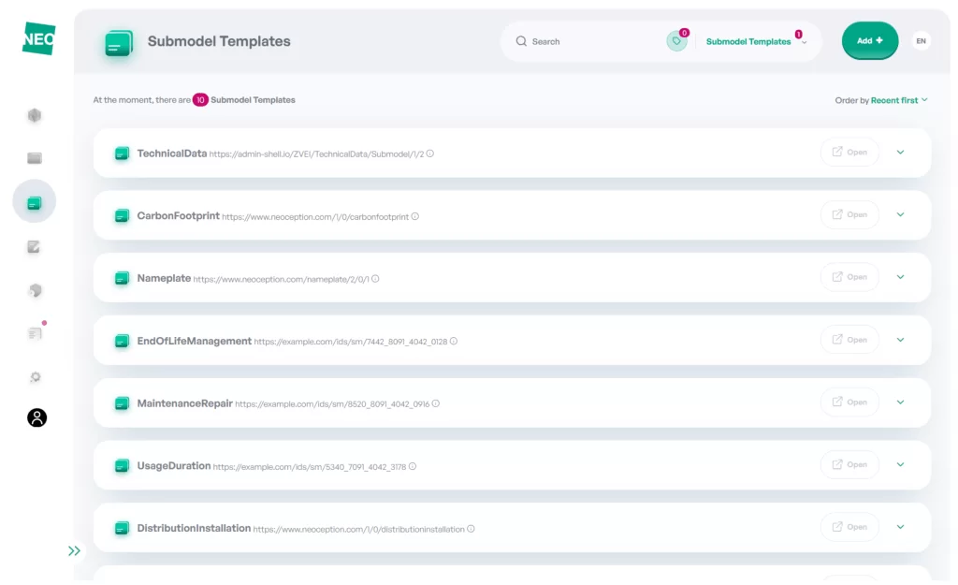The width and height of the screenshot is (958, 585).
Task: Click the large Submodel Templates header icon
Action: pos(119,43)
